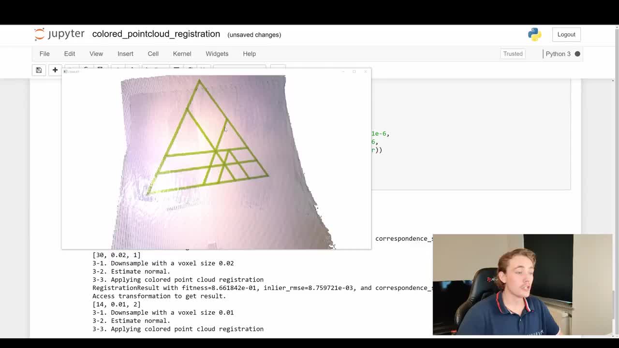This screenshot has height=348, width=619.
Task: Click the Python logo icon
Action: (x=534, y=34)
